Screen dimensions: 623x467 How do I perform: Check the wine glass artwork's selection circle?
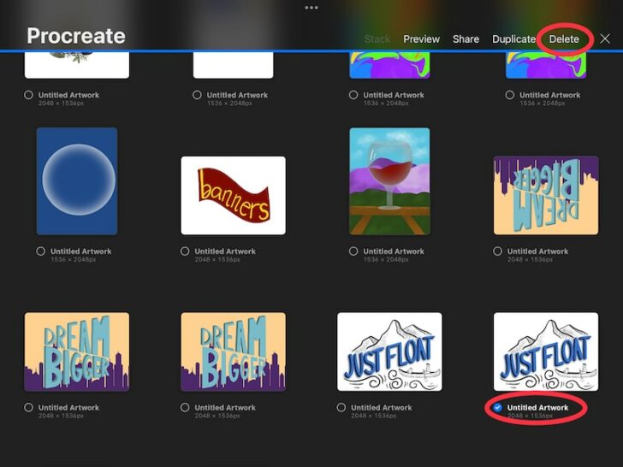click(353, 251)
